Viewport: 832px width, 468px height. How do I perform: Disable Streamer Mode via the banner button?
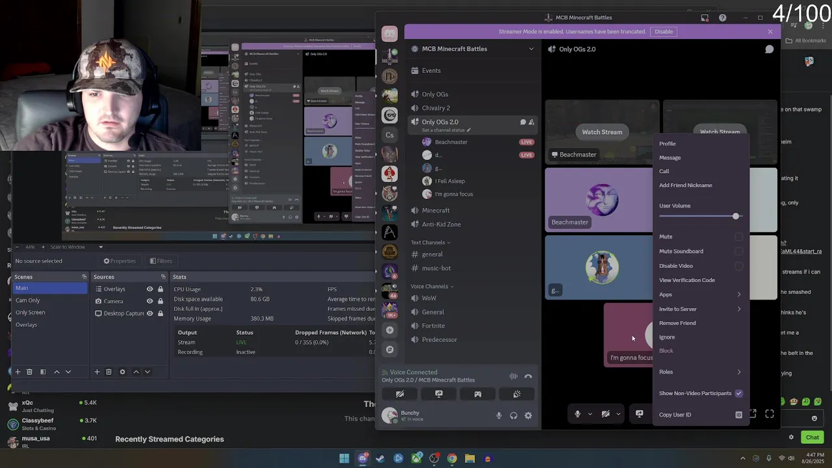664,31
